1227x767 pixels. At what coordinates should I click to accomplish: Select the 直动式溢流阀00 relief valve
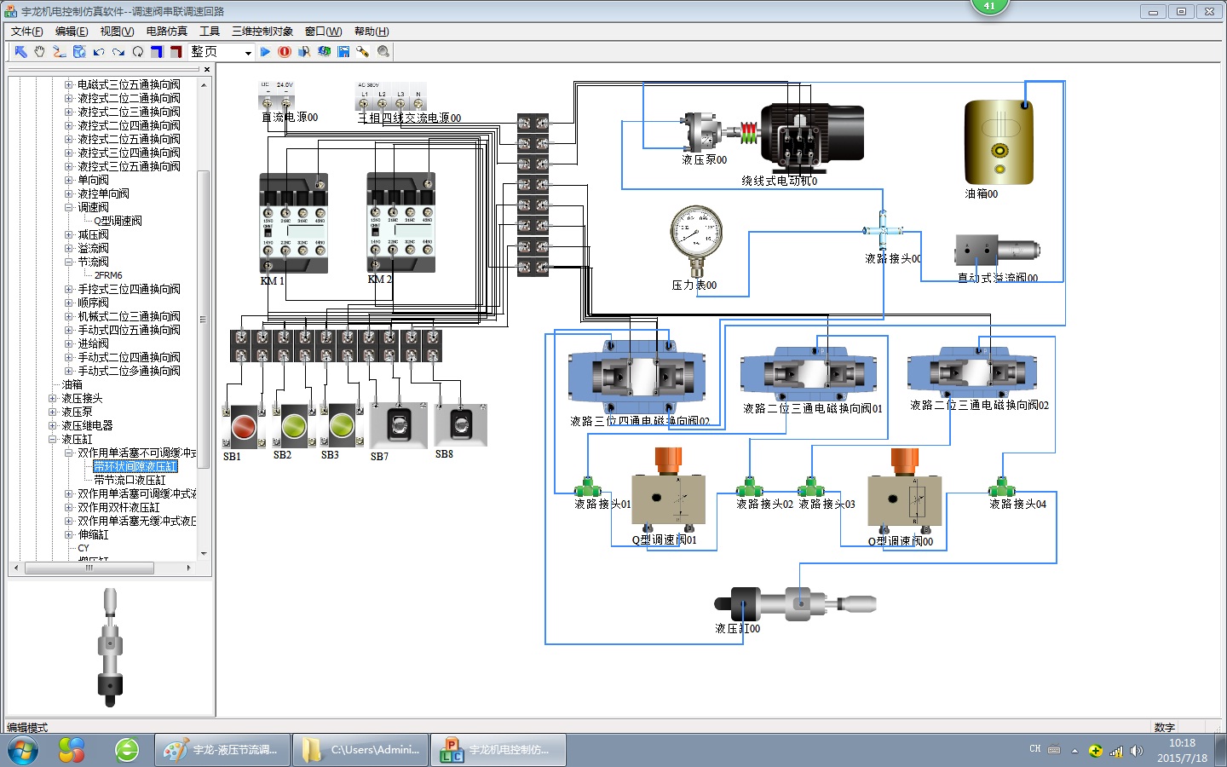(x=997, y=250)
